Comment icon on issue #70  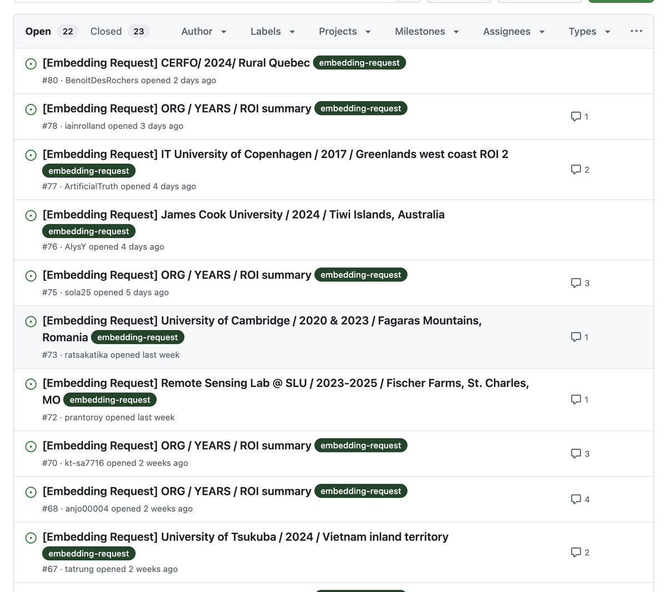(x=576, y=454)
